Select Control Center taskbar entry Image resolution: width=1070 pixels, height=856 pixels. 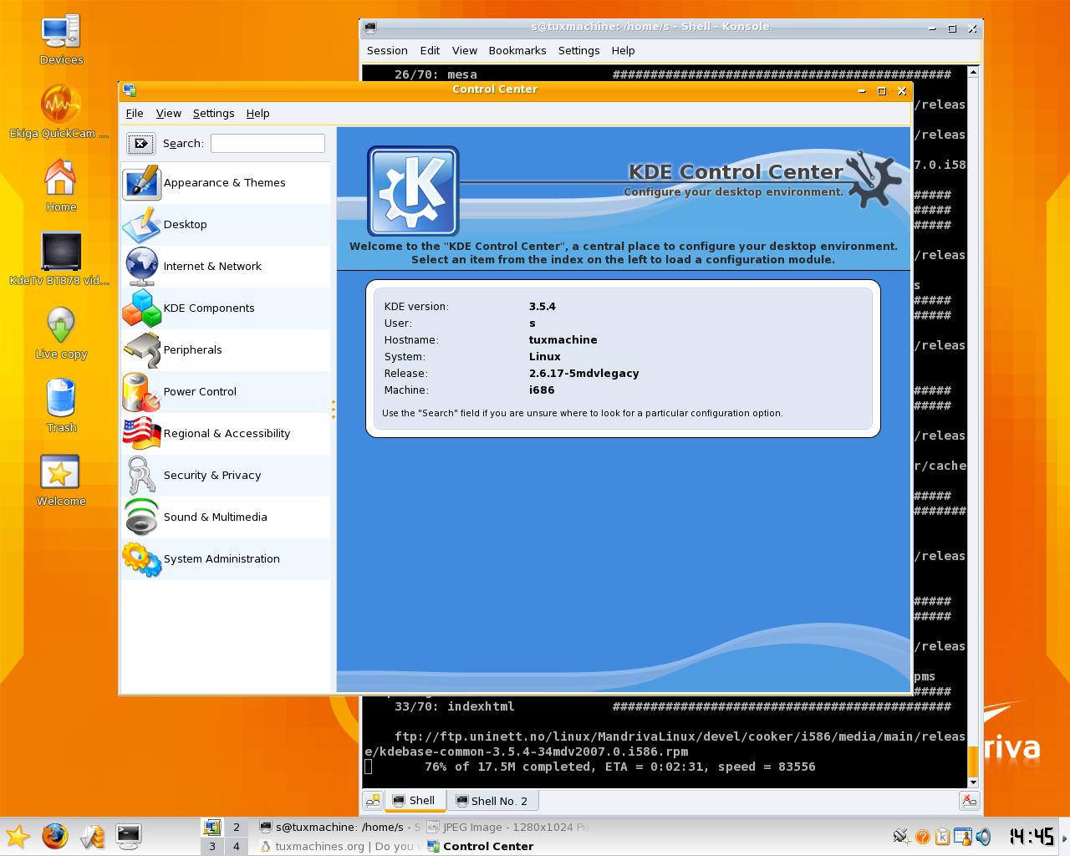[507, 846]
